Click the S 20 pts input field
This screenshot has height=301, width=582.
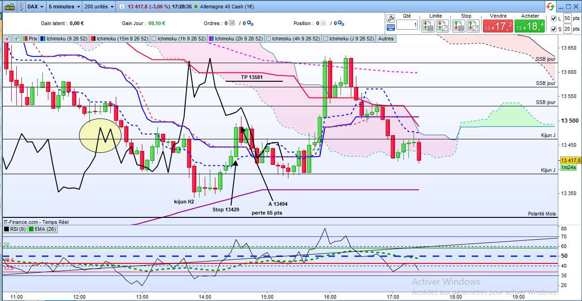[x=567, y=29]
